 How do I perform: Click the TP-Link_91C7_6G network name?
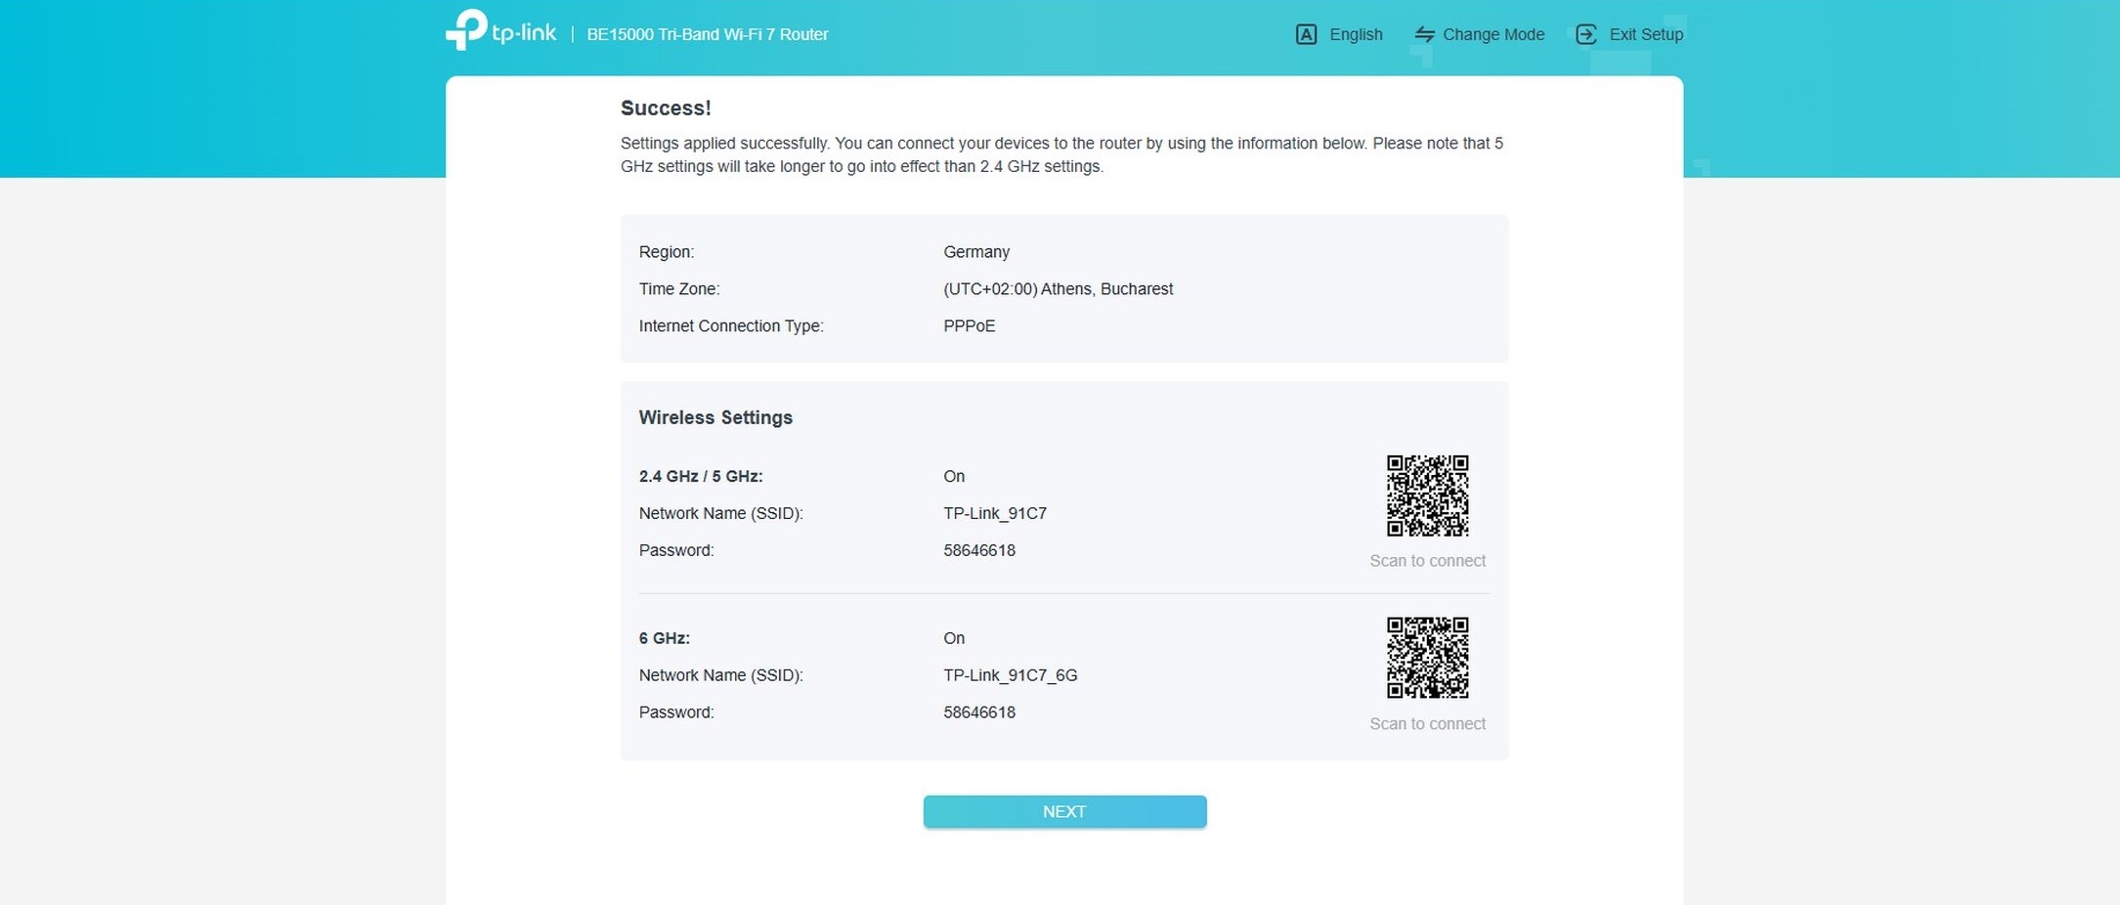pos(1010,676)
